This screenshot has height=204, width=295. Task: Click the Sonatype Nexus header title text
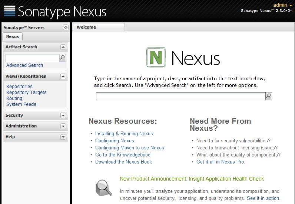click(x=62, y=12)
